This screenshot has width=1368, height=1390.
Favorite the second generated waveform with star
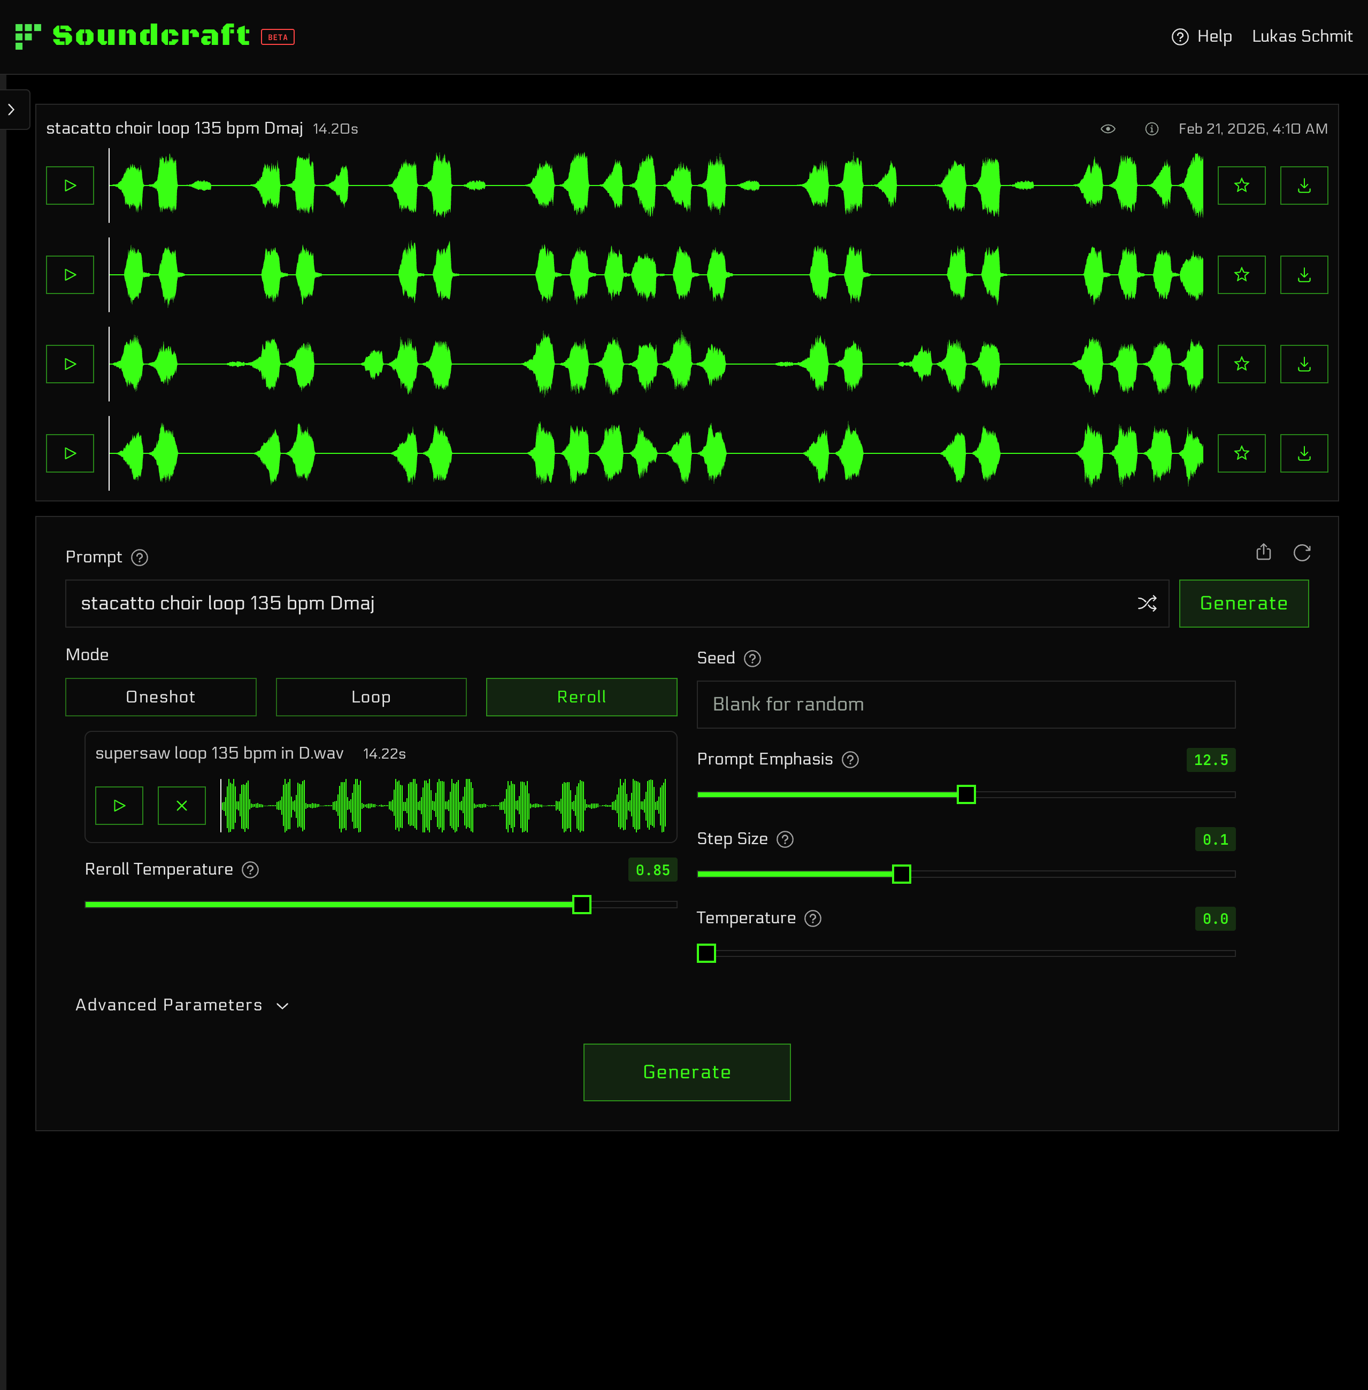point(1241,274)
